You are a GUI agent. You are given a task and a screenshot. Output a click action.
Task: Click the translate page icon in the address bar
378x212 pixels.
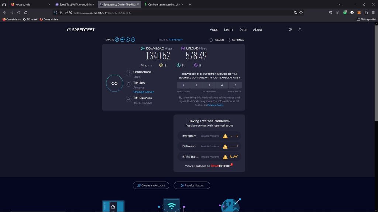295,13
